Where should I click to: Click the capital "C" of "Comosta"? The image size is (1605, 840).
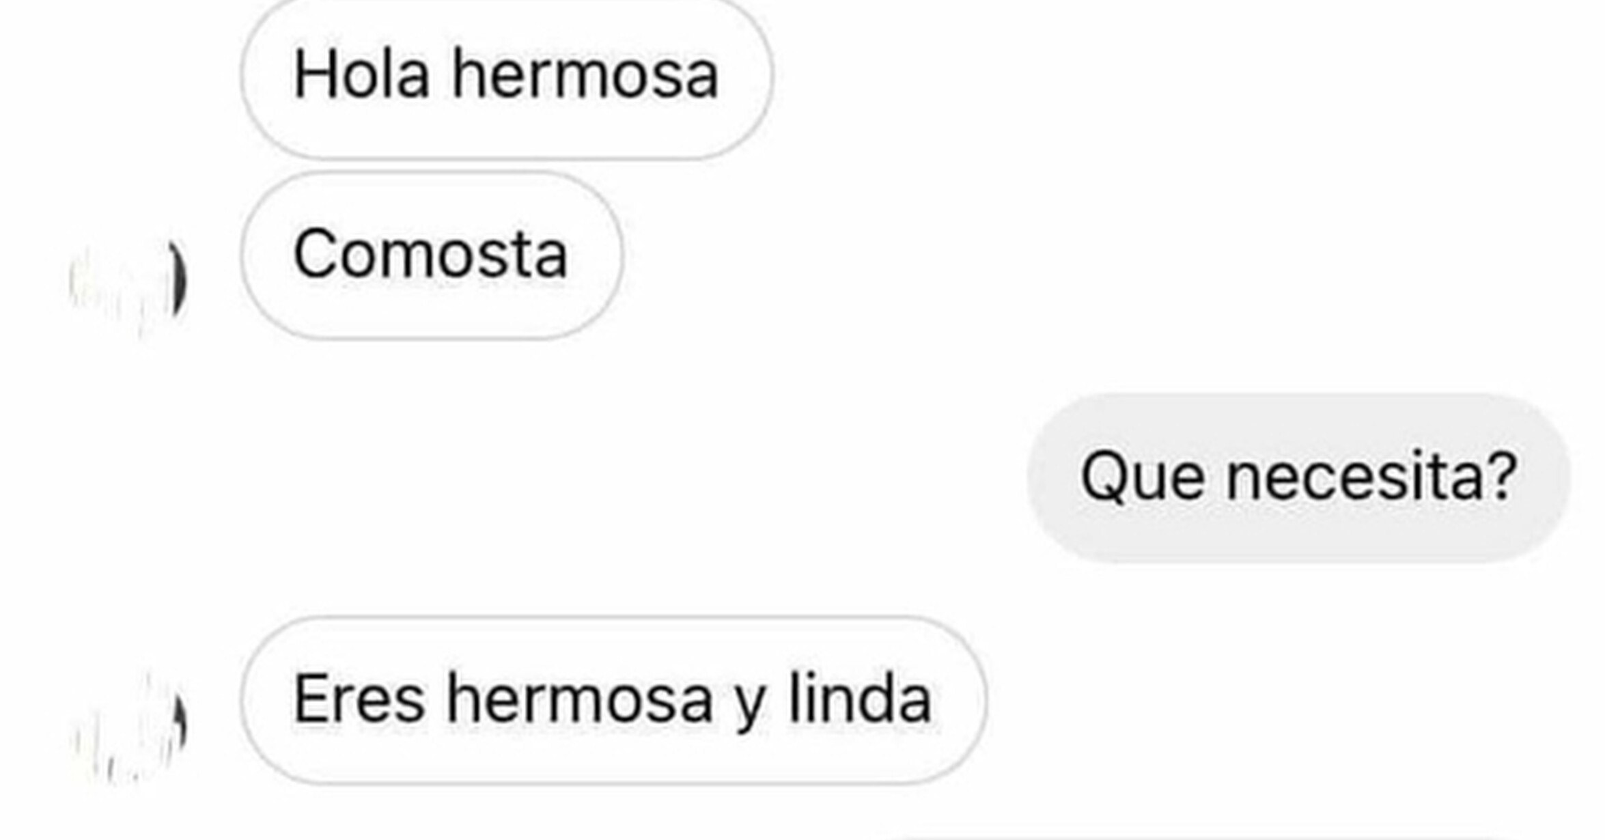pyautogui.click(x=314, y=253)
